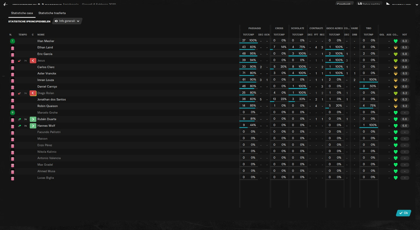Click the green chevron box beside Hannes Wolf
The width and height of the screenshot is (420, 230).
[33, 126]
